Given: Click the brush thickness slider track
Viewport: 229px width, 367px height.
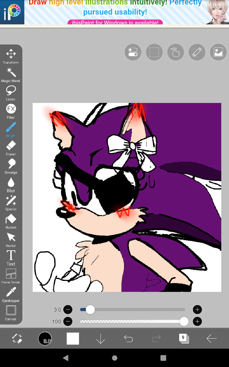Looking at the screenshot, I should (133, 310).
